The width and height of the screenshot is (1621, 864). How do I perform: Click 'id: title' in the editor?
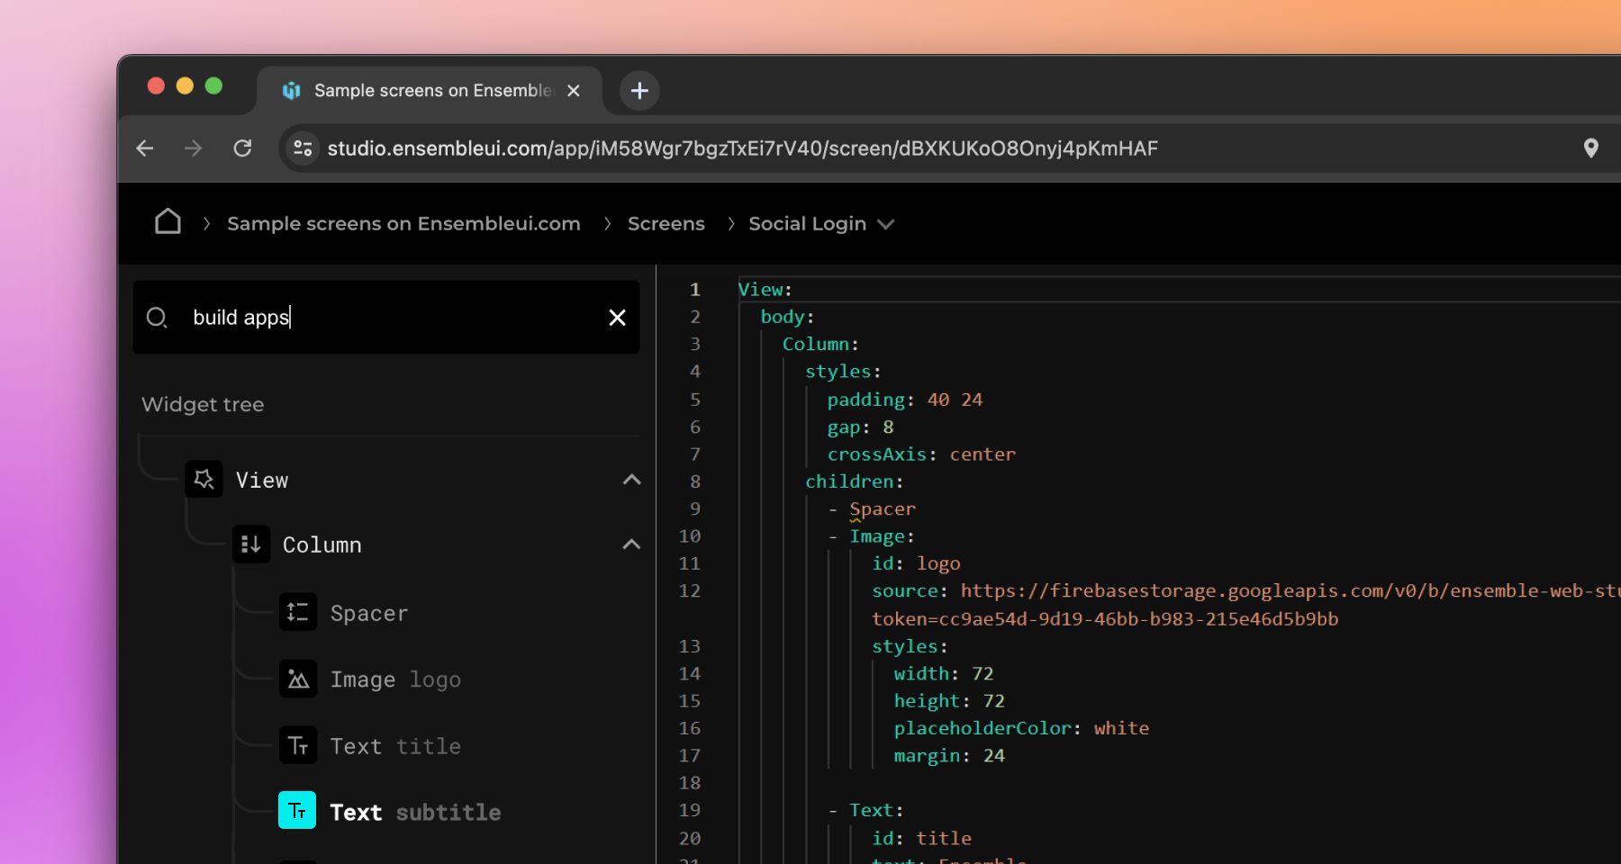tap(921, 838)
